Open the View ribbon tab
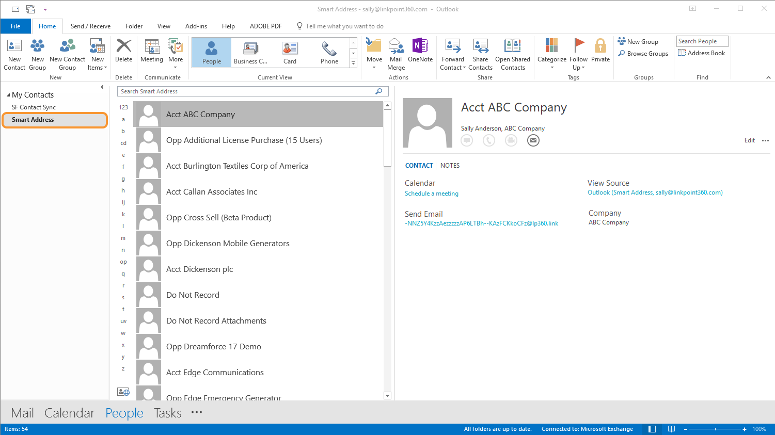Viewport: 775px width, 435px height. [164, 26]
